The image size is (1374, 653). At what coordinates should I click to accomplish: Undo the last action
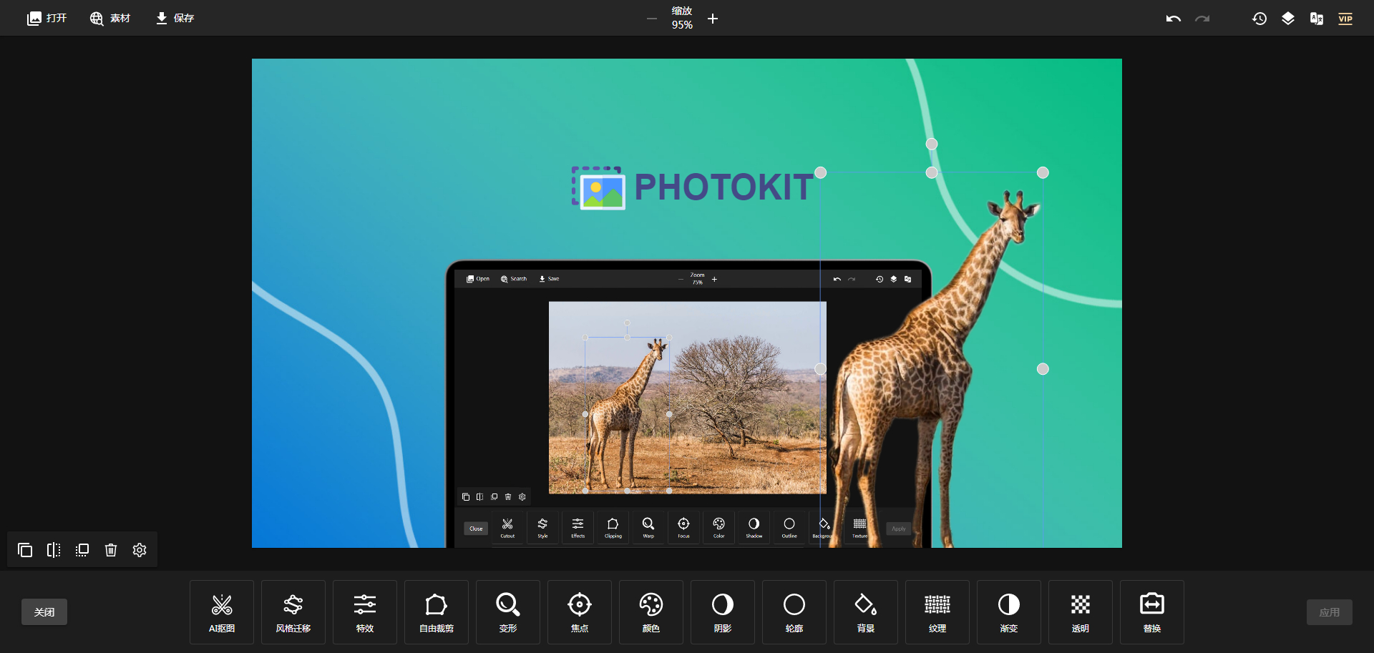tap(1174, 19)
